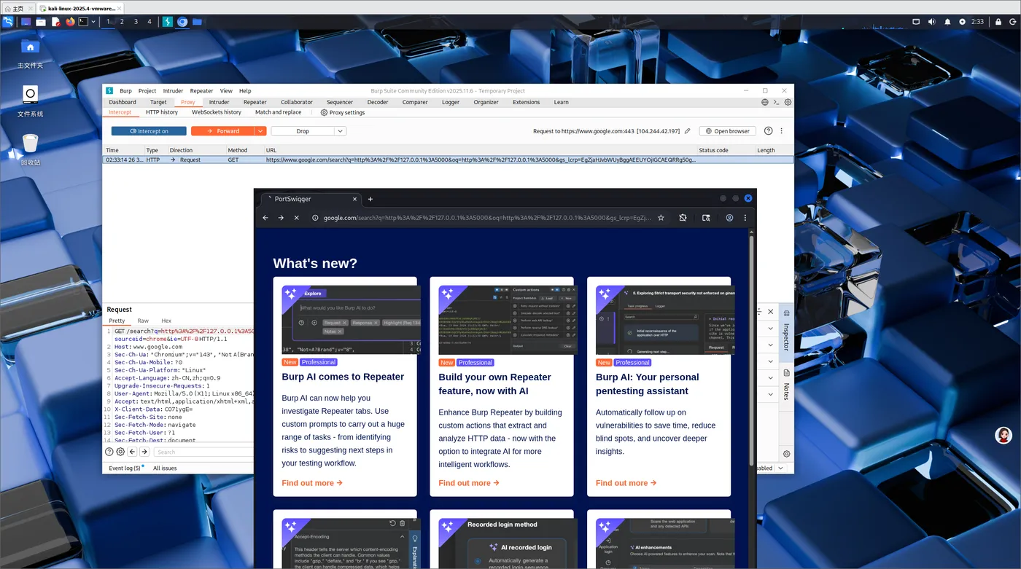Open a new tab in Chromium

(370, 199)
